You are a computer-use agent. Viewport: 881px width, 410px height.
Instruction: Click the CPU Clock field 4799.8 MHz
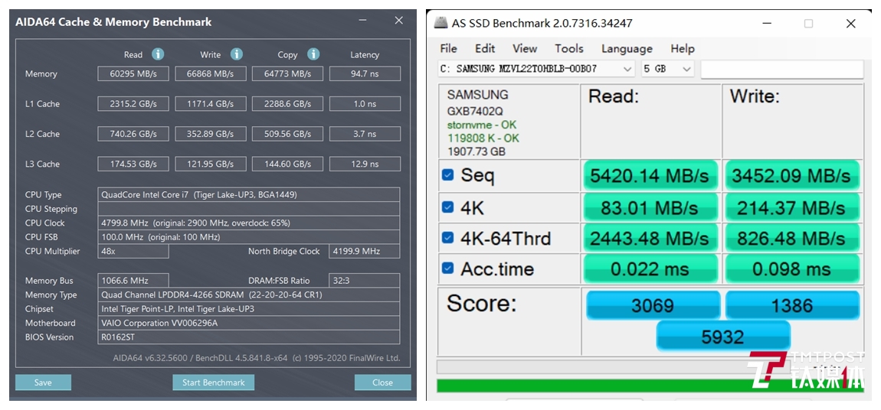click(249, 223)
